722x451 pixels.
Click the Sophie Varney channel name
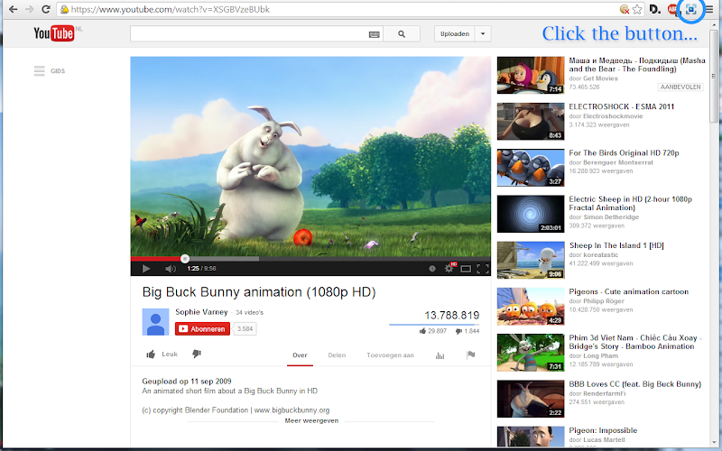click(x=201, y=312)
